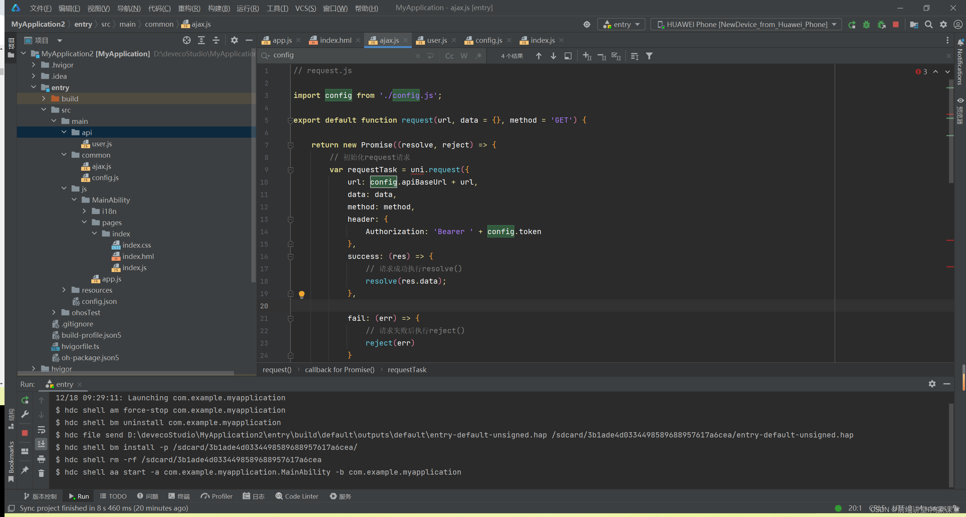966x517 pixels.
Task: Click the print icon in Run panel
Action: pos(41,459)
